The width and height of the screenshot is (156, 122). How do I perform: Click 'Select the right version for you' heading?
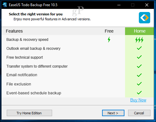tap(36, 14)
